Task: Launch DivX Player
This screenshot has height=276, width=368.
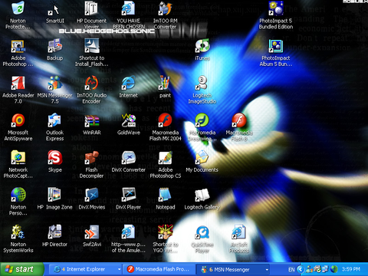Action: coord(128,195)
